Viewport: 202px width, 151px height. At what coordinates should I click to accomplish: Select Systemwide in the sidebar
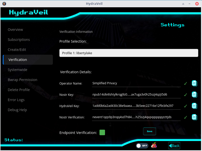click(18, 70)
